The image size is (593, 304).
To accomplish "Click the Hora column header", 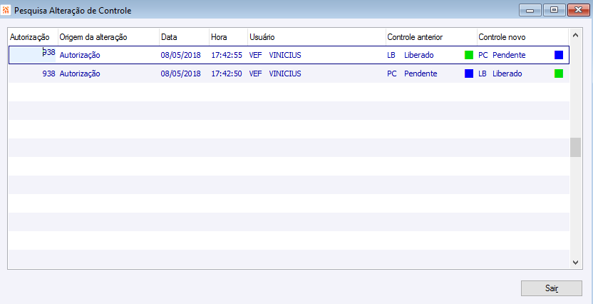I will (x=228, y=37).
